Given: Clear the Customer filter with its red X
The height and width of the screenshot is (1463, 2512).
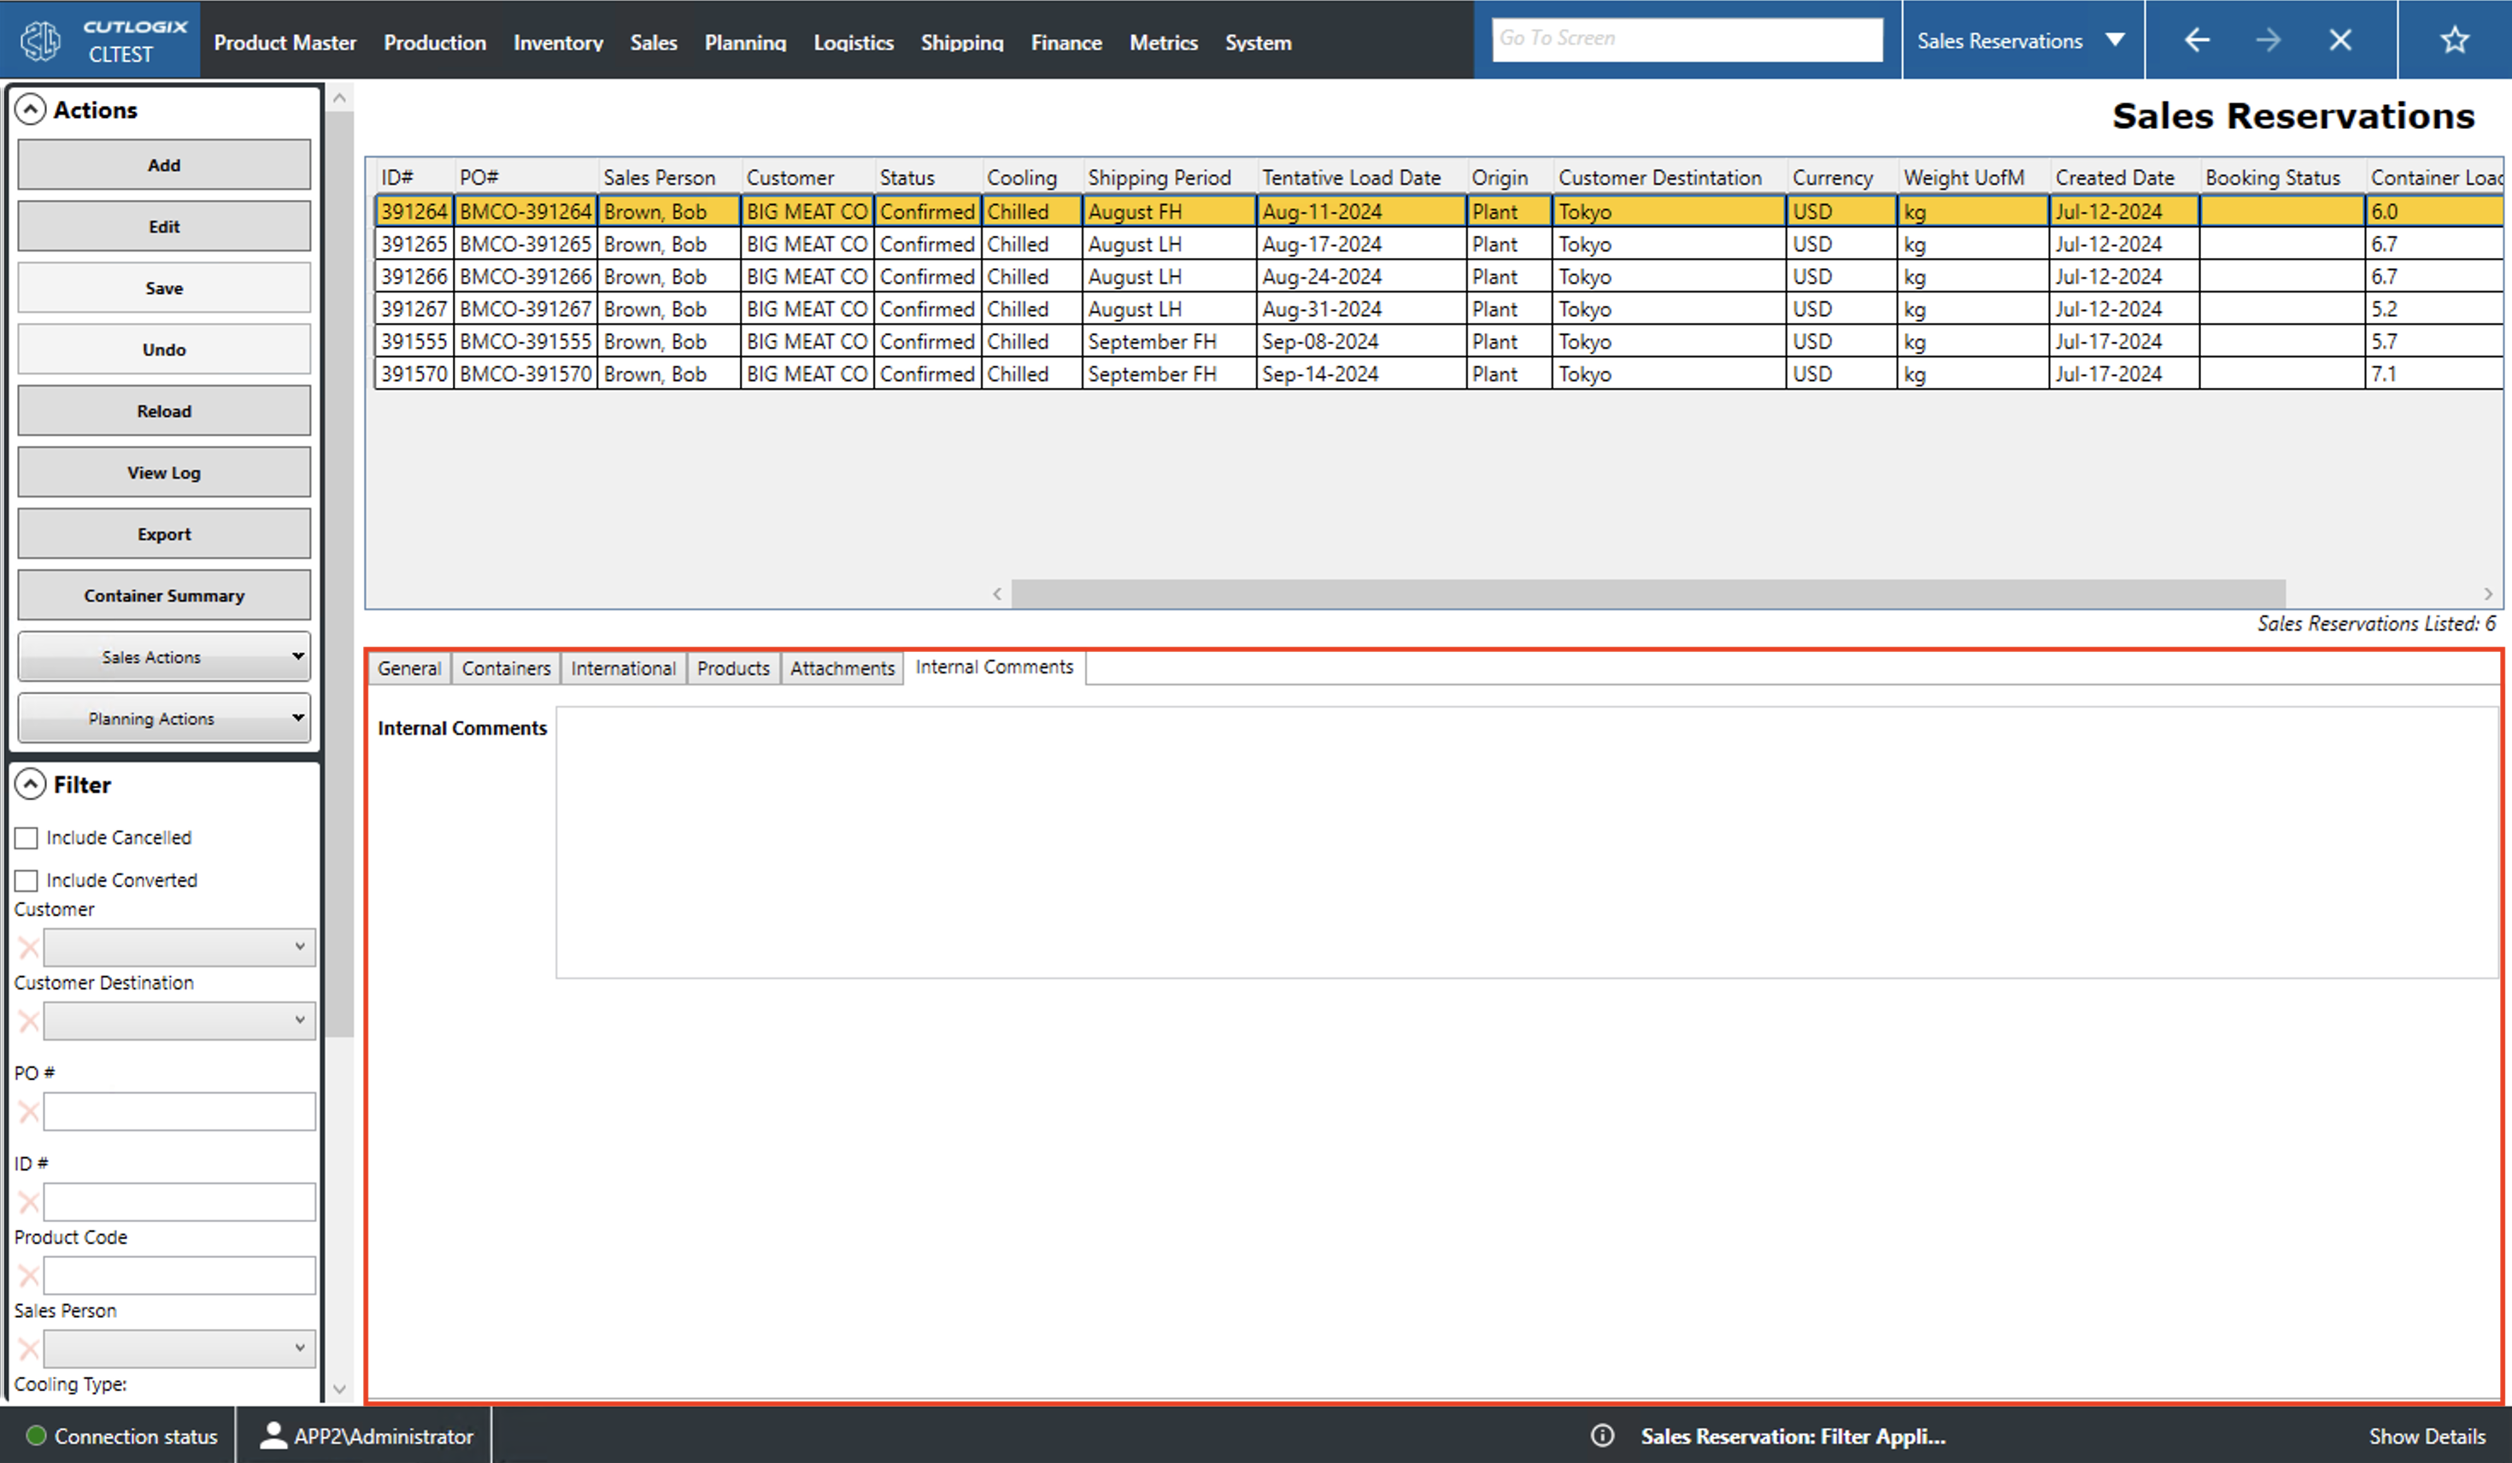Looking at the screenshot, I should point(28,946).
